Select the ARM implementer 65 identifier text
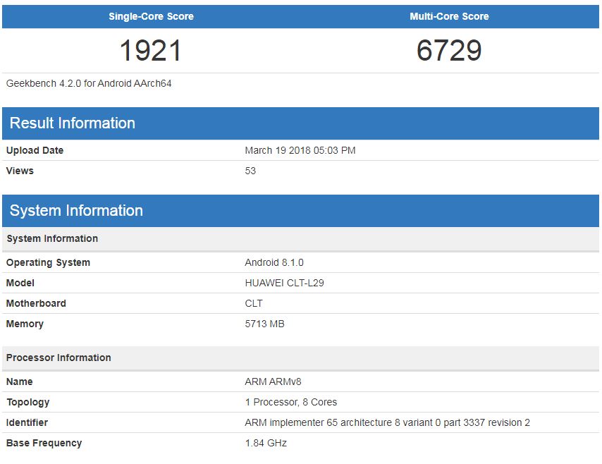The image size is (602, 464). pyautogui.click(x=387, y=422)
